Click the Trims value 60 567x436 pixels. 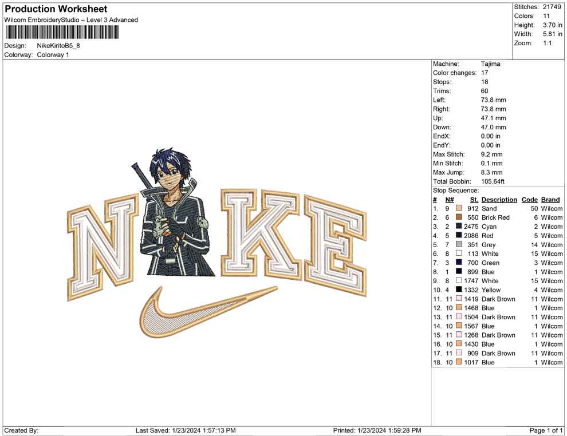485,90
